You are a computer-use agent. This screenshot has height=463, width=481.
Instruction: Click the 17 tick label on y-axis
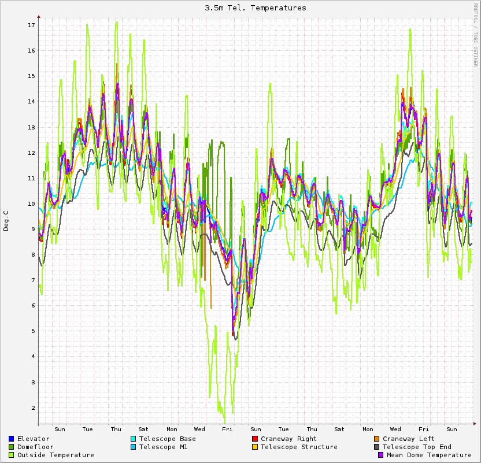(31, 25)
